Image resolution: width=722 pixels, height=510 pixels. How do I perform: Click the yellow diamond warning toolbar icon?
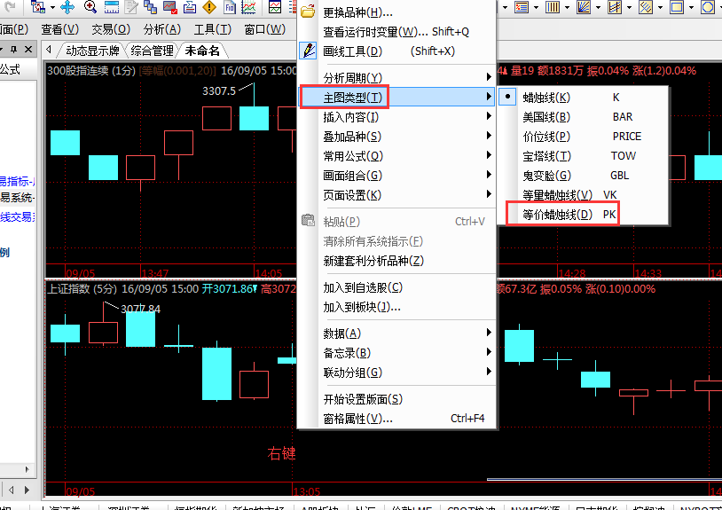coord(208,8)
